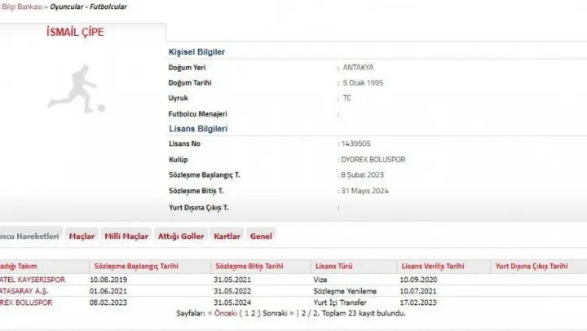Image resolution: width=587 pixels, height=331 pixels.
Task: Switch to the Maçlar tab
Action: coord(82,236)
